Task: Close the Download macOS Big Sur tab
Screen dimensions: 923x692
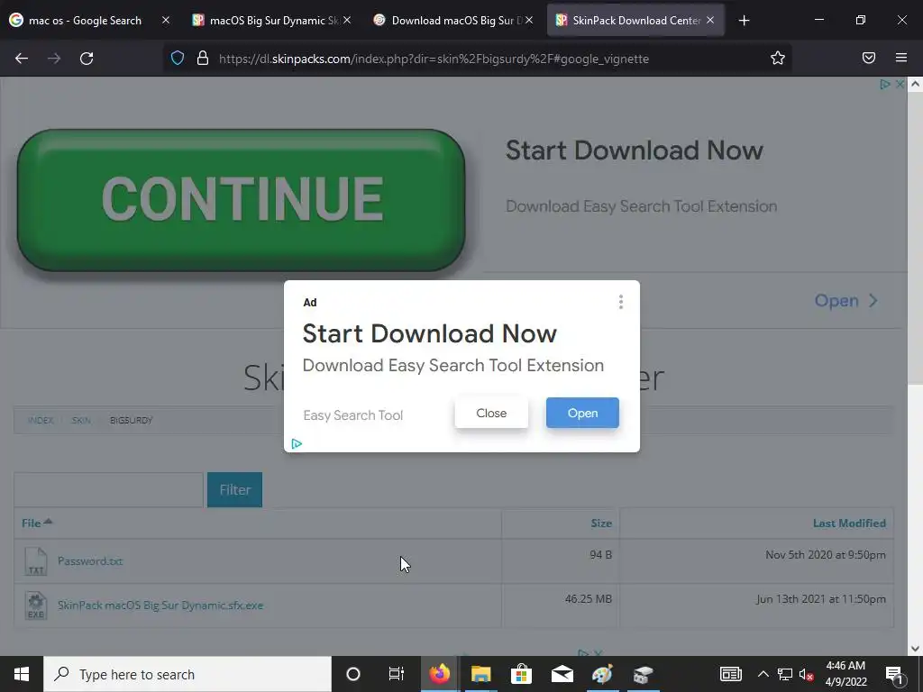Action: click(529, 20)
